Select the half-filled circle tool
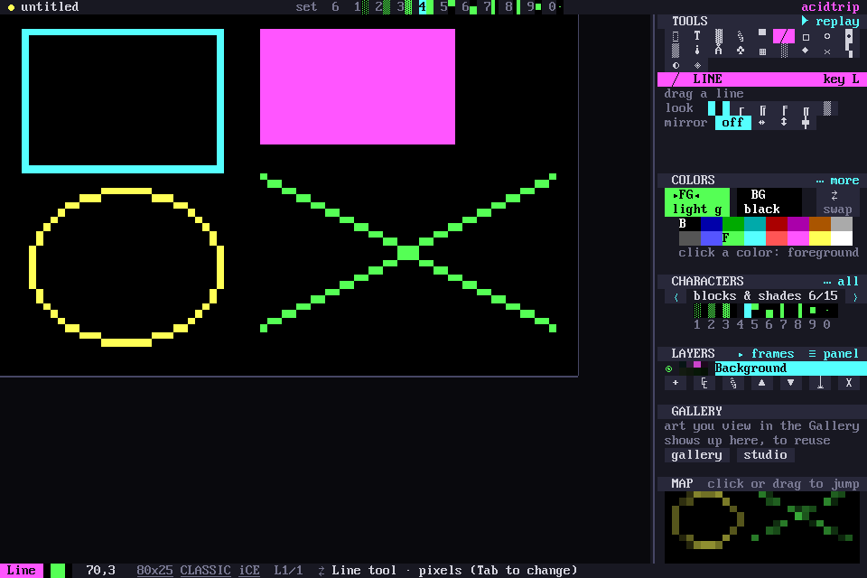This screenshot has width=867, height=578. coord(676,65)
